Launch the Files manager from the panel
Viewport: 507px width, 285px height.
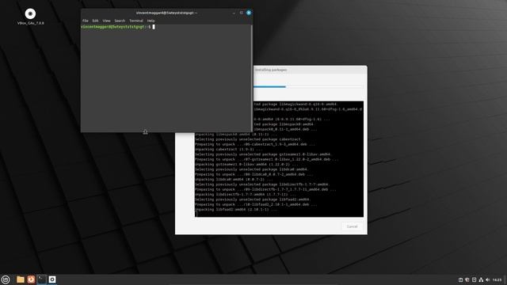(21, 279)
